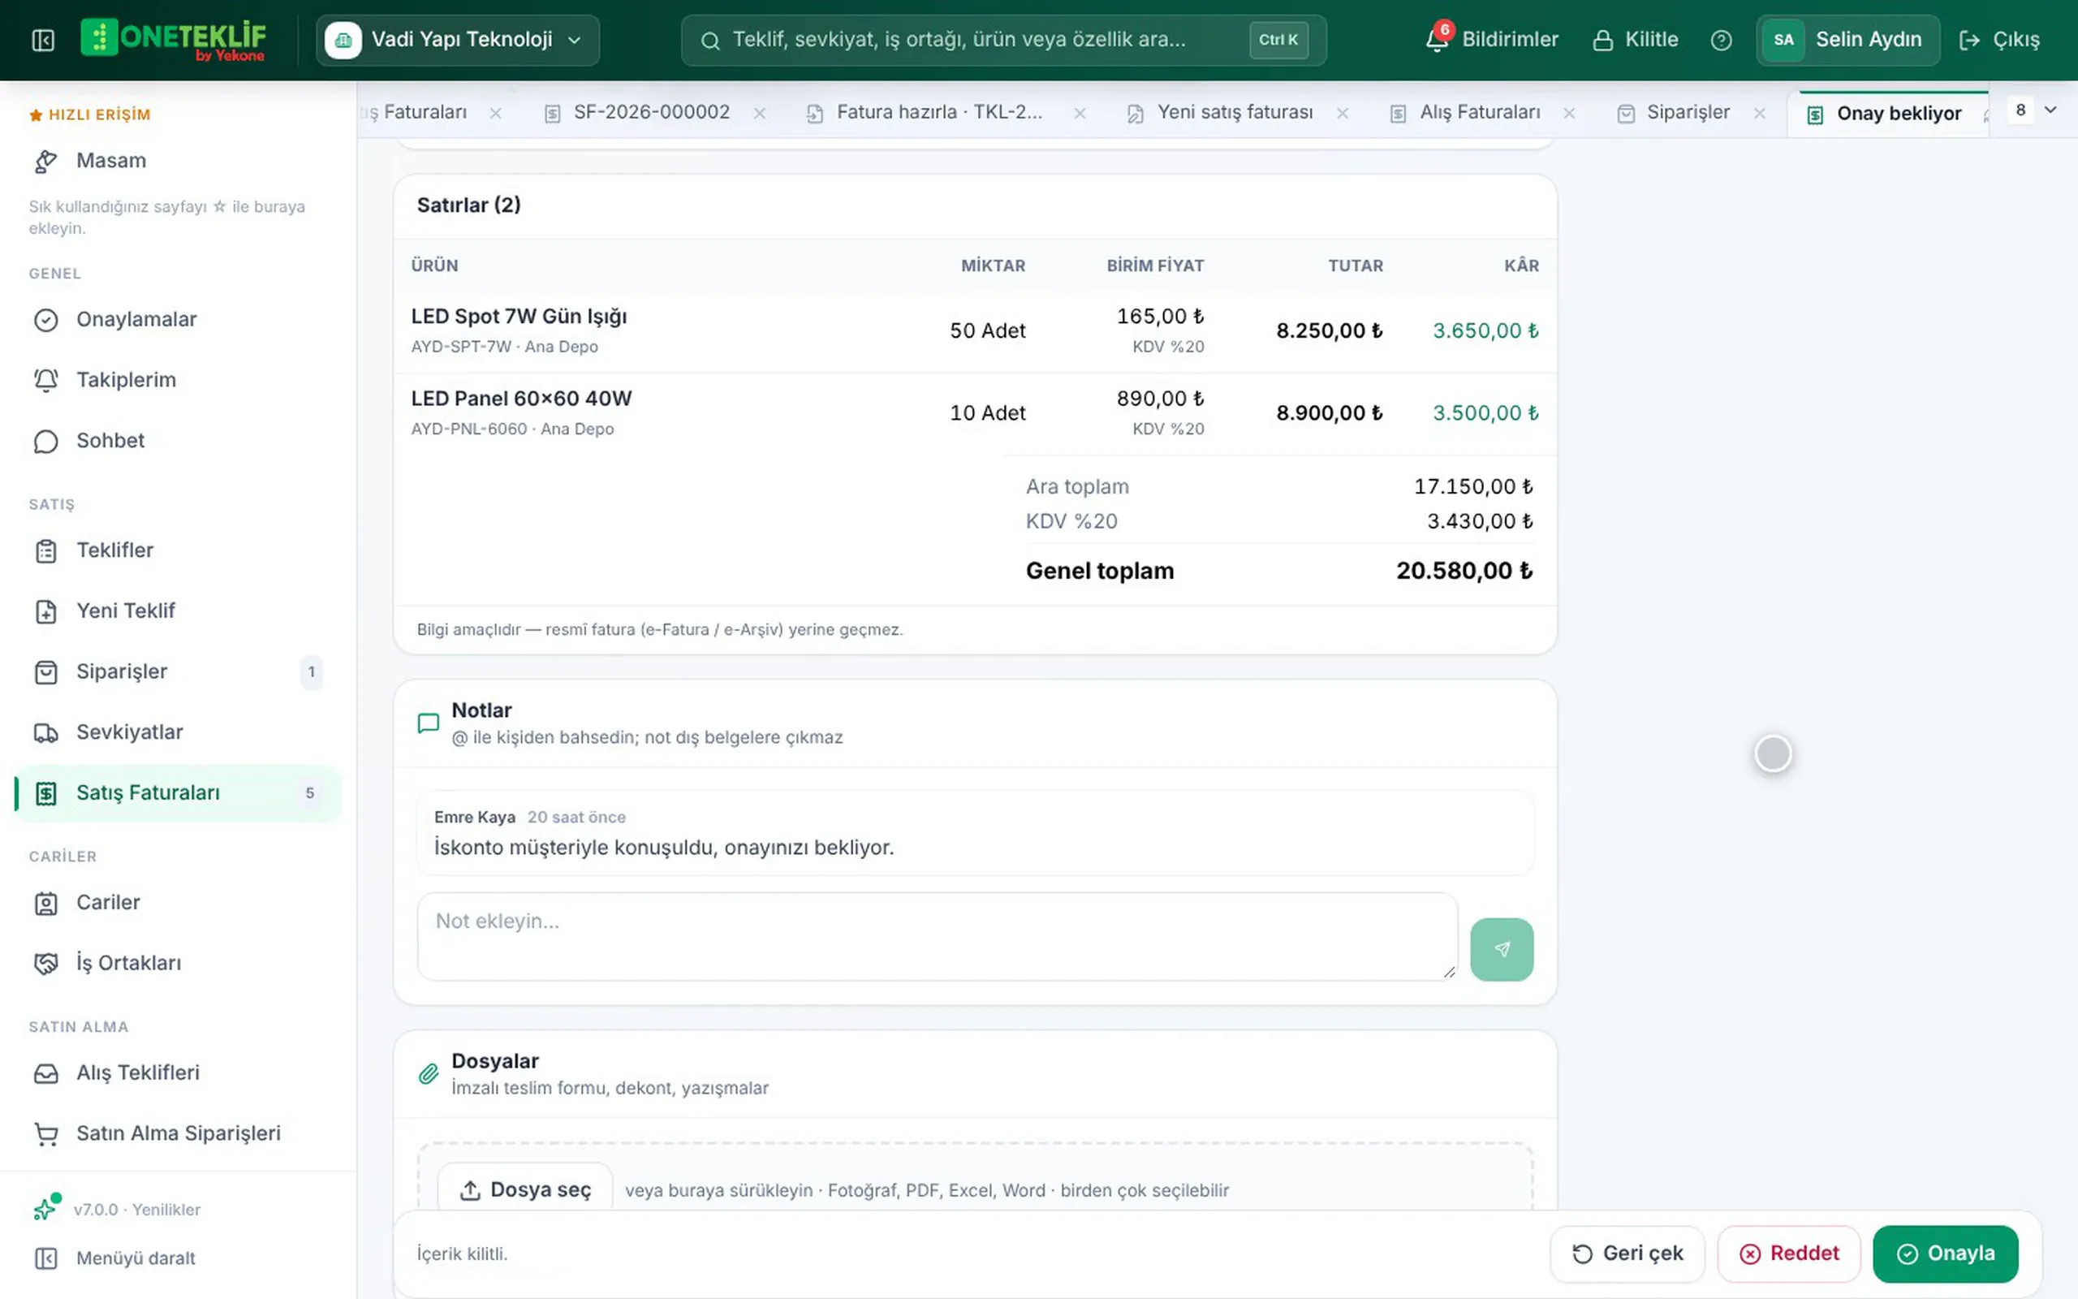Open the Bildirimler notifications bell
Image resolution: width=2078 pixels, height=1299 pixels.
pos(1493,40)
